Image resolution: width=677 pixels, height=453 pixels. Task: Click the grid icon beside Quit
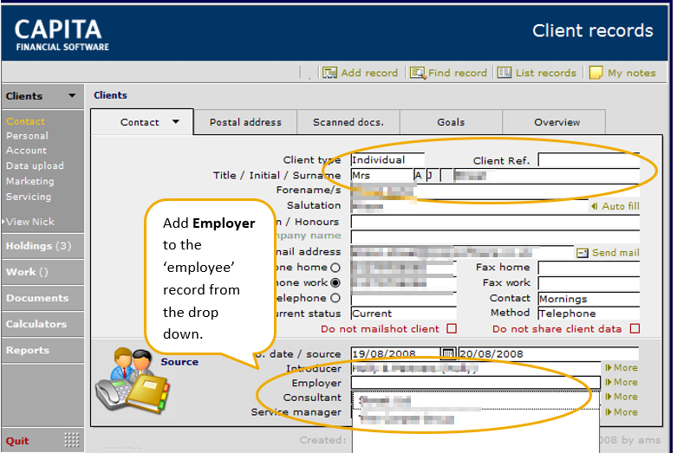(x=72, y=440)
